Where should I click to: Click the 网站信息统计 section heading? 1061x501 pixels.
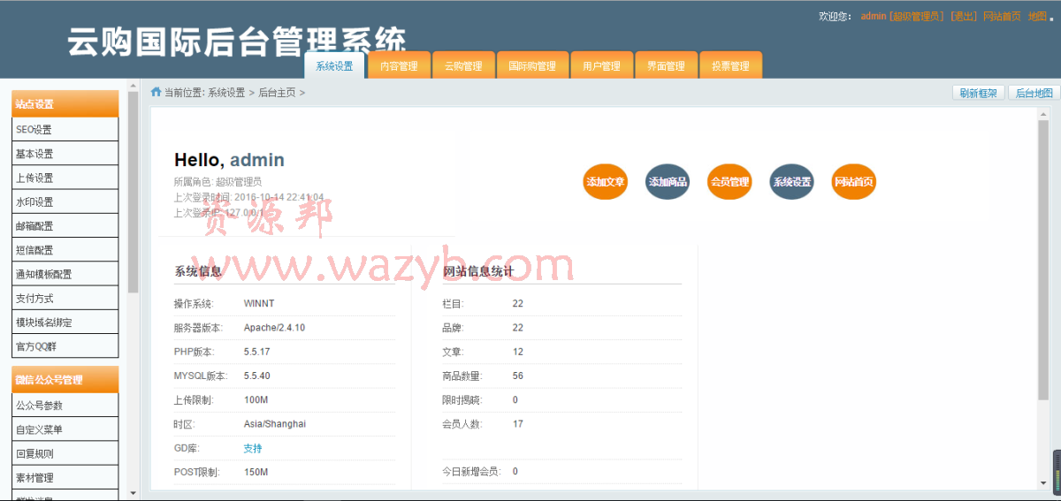point(478,272)
